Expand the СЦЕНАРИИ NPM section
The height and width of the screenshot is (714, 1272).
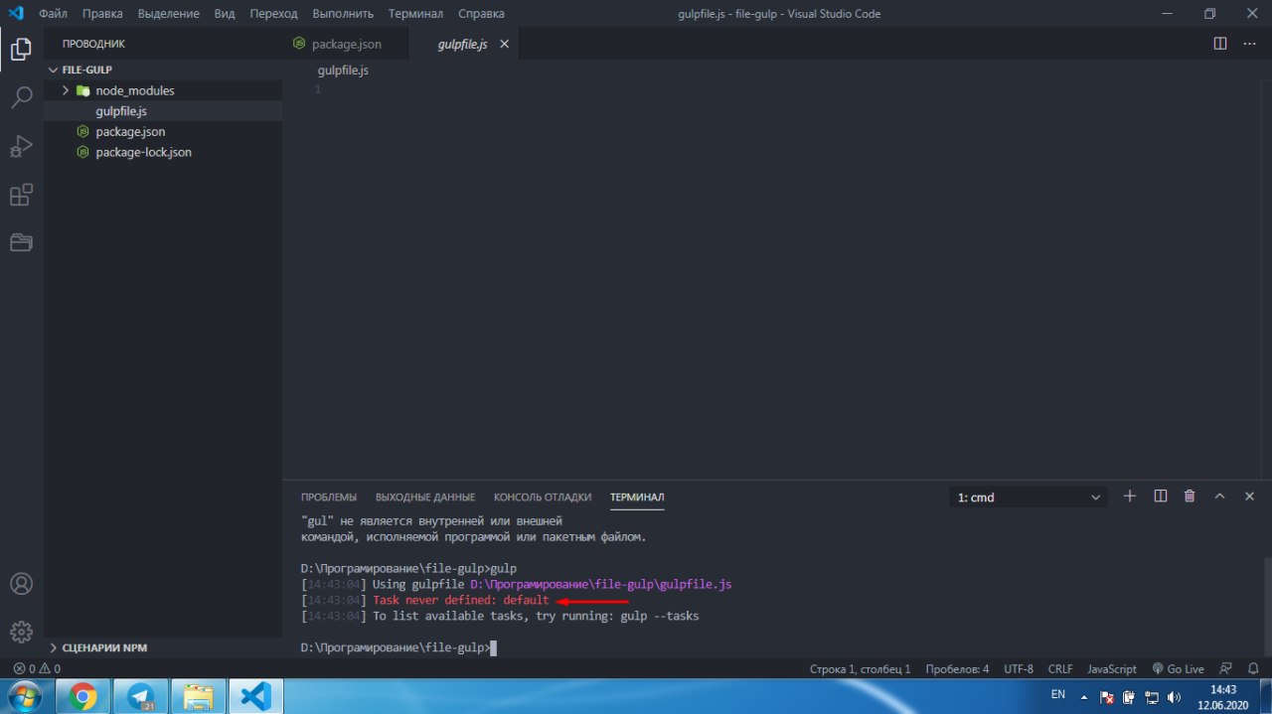pos(97,647)
